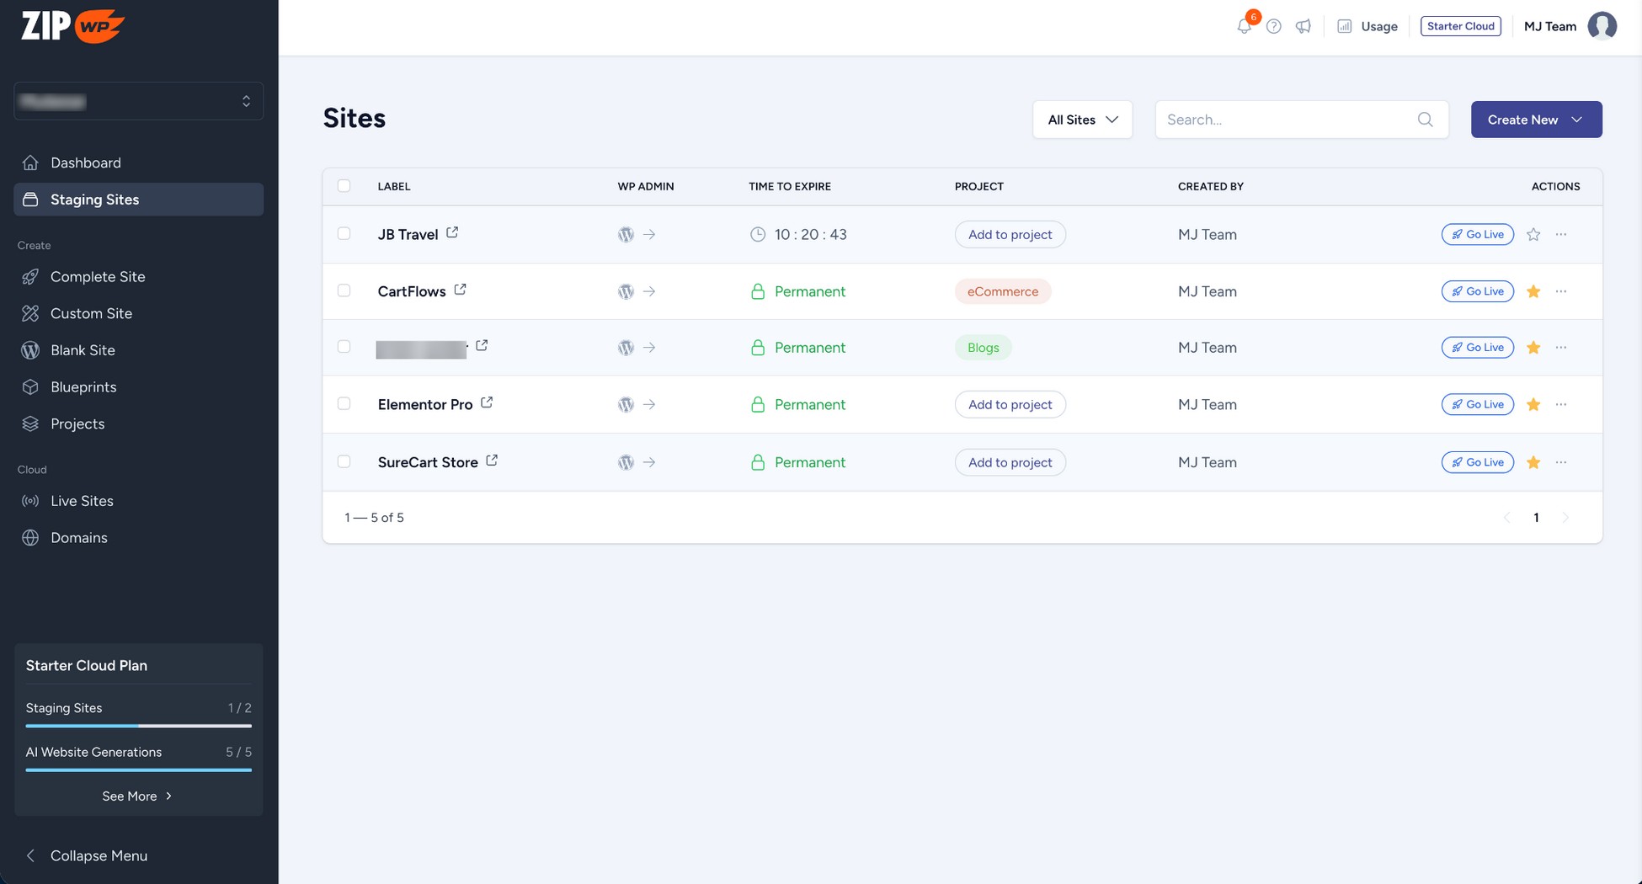This screenshot has height=884, width=1642.
Task: Click the AI Website Generations progress bar
Action: point(138,770)
